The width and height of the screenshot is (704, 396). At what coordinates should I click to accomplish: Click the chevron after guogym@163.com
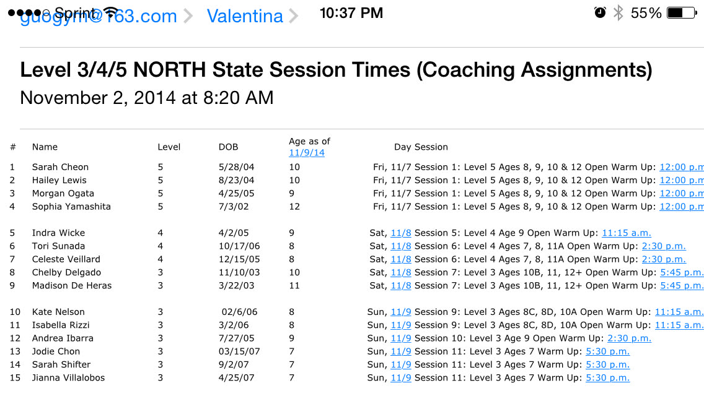(x=188, y=17)
